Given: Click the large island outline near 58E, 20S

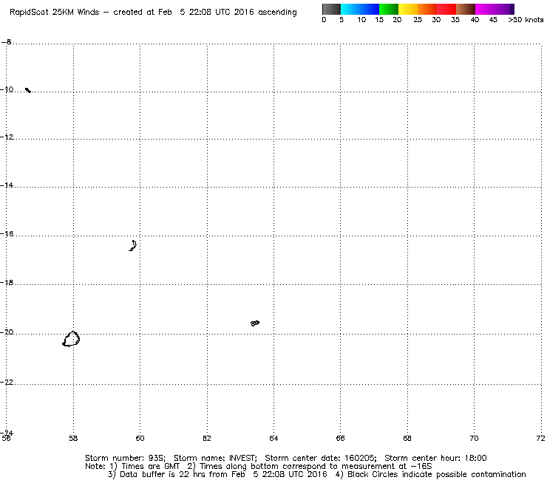Looking at the screenshot, I should (x=71, y=339).
